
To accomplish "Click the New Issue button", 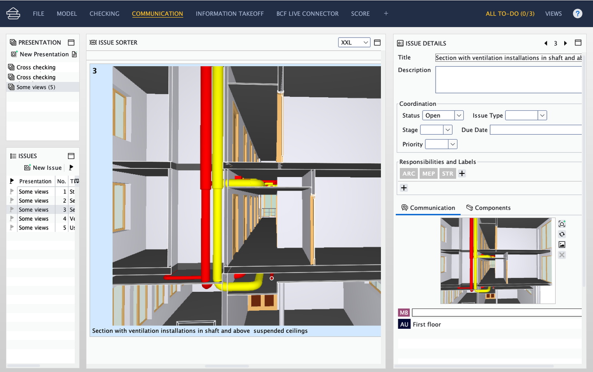I will click(43, 168).
